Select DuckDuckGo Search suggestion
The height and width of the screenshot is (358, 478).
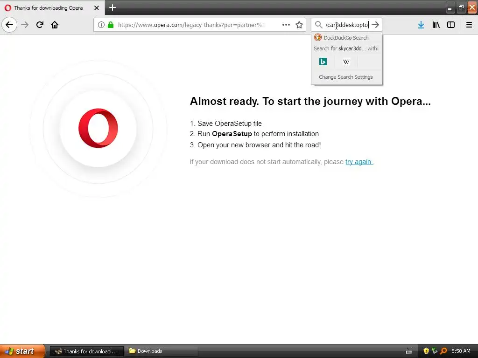pos(347,38)
